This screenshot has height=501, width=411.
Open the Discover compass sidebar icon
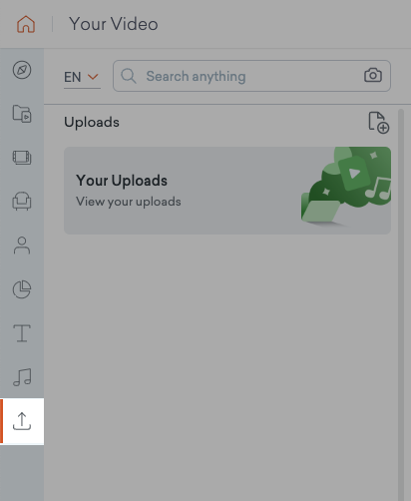click(22, 70)
